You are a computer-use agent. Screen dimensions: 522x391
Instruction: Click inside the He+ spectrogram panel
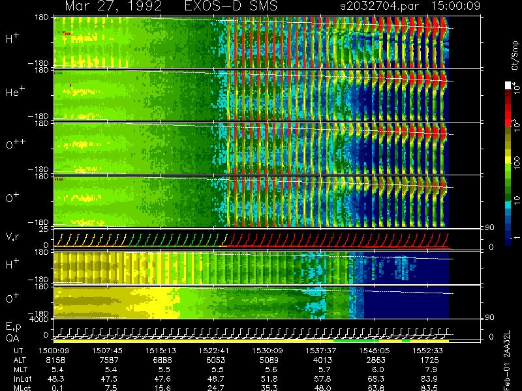(x=251, y=96)
